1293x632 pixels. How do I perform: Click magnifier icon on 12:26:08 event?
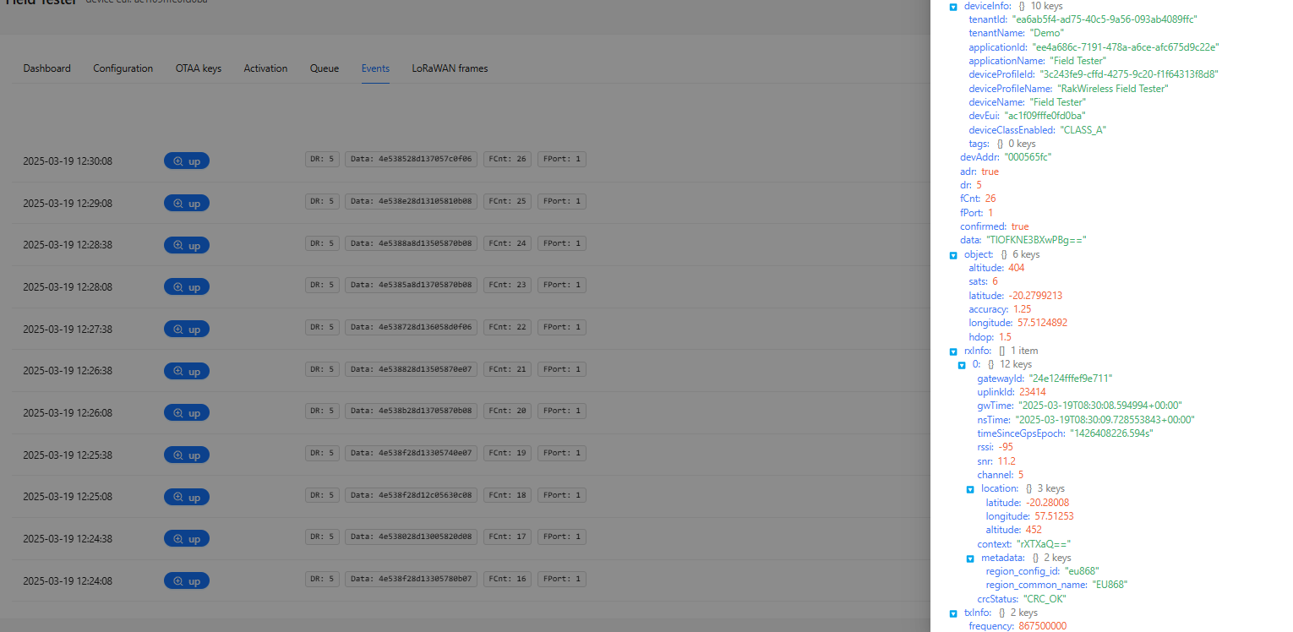coord(178,413)
